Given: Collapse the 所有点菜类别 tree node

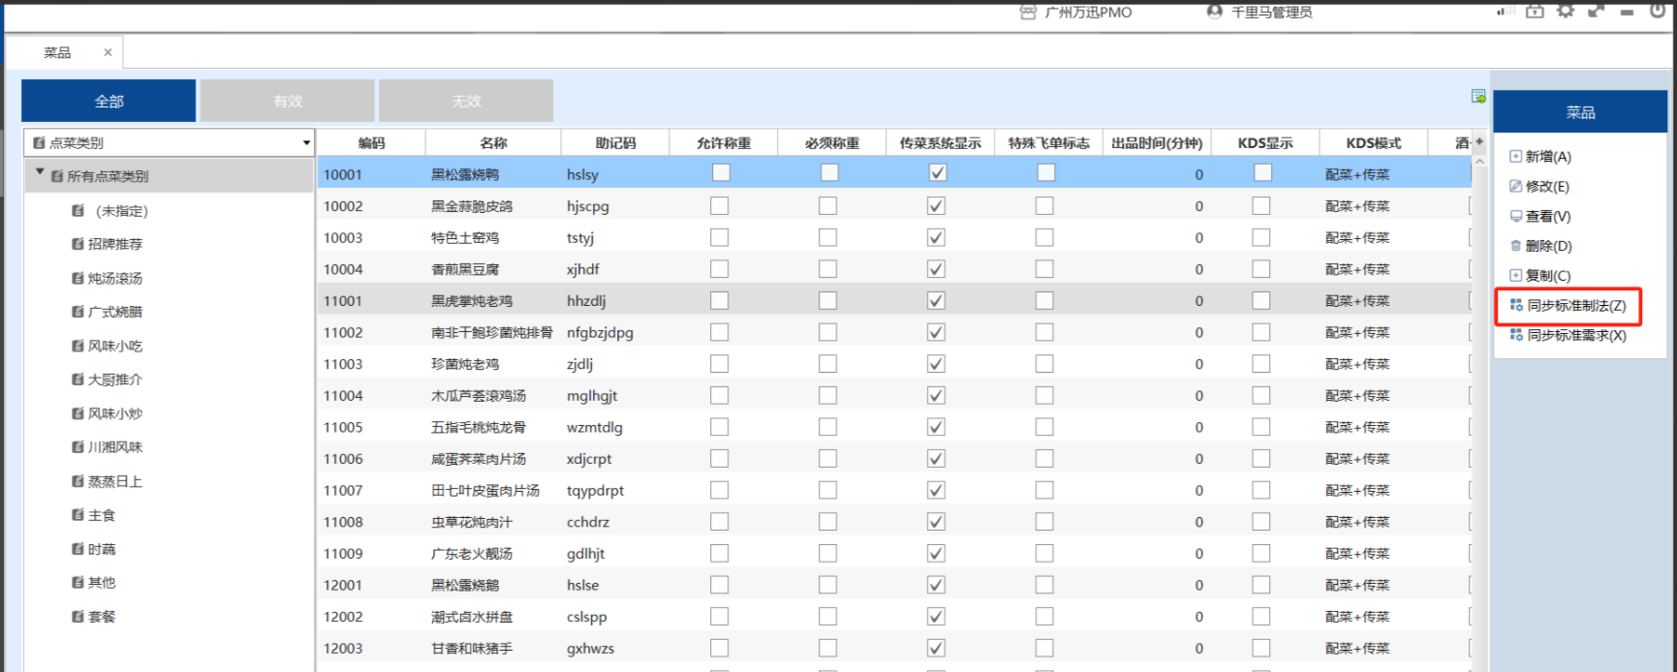Looking at the screenshot, I should (40, 173).
